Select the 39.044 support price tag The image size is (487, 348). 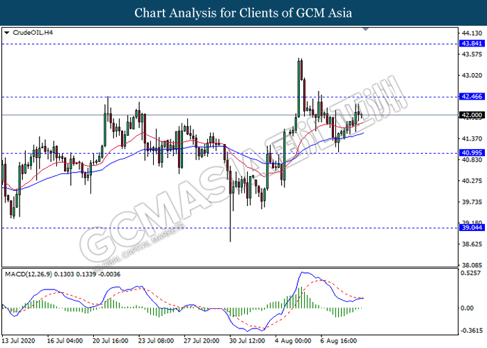(x=472, y=228)
